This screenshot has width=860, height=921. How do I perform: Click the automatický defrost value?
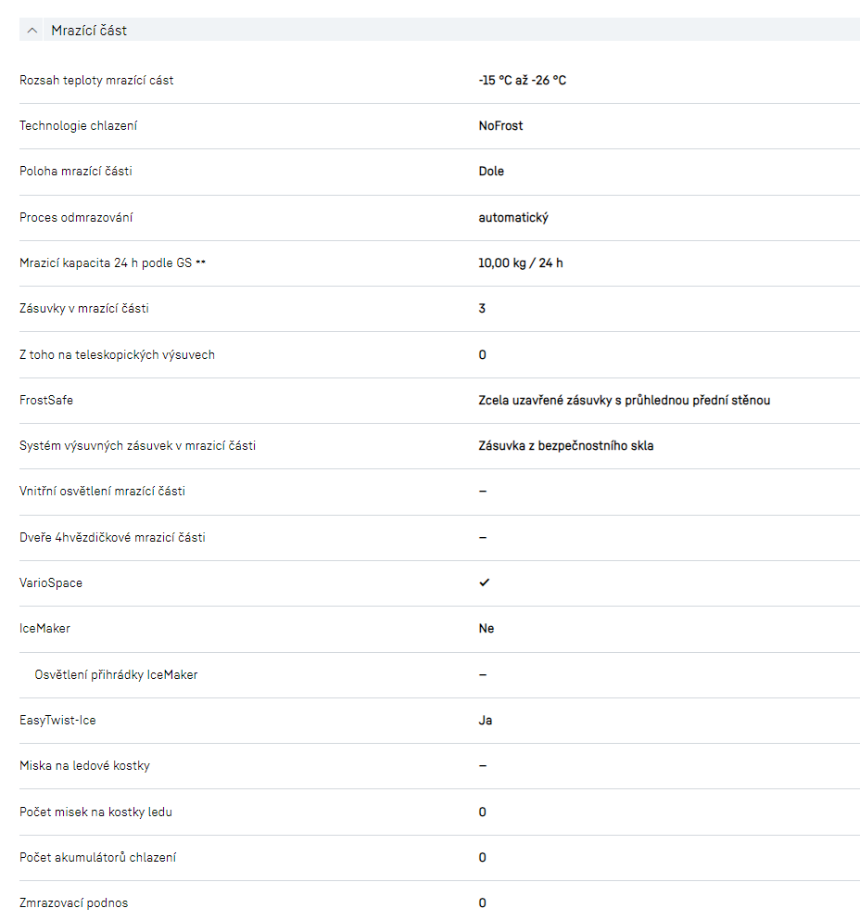(x=513, y=217)
